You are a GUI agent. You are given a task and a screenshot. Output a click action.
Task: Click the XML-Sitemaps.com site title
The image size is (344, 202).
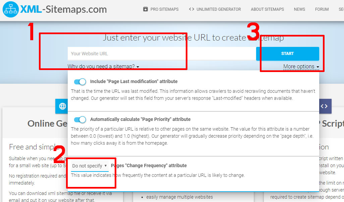pos(63,9)
